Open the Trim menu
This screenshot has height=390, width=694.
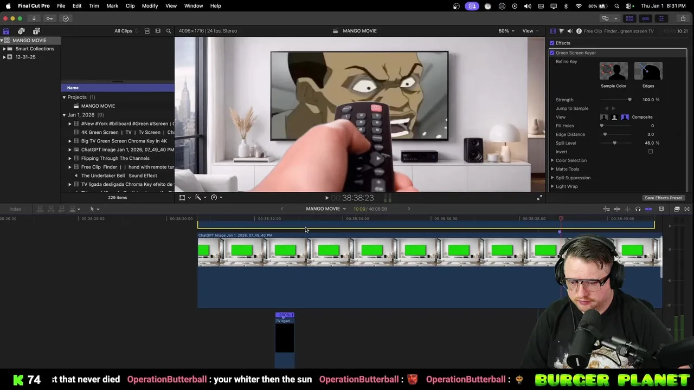(94, 6)
